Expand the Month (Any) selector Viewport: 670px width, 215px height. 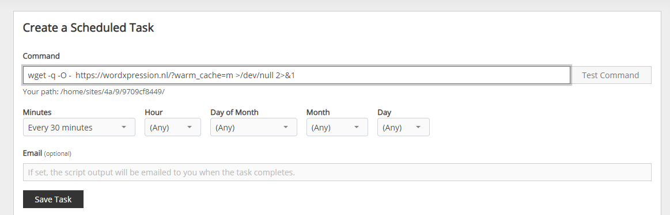337,127
